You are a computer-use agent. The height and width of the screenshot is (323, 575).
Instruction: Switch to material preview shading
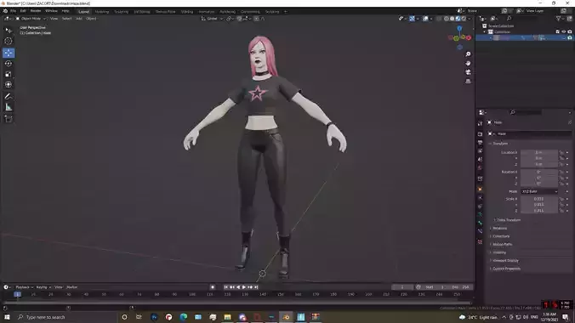(x=458, y=19)
